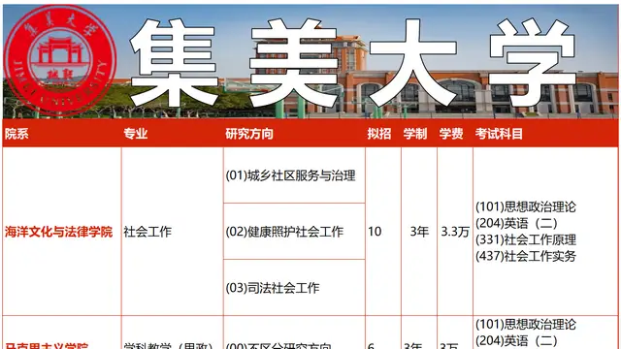Click the Jimei University red seal logo

pos(60,59)
